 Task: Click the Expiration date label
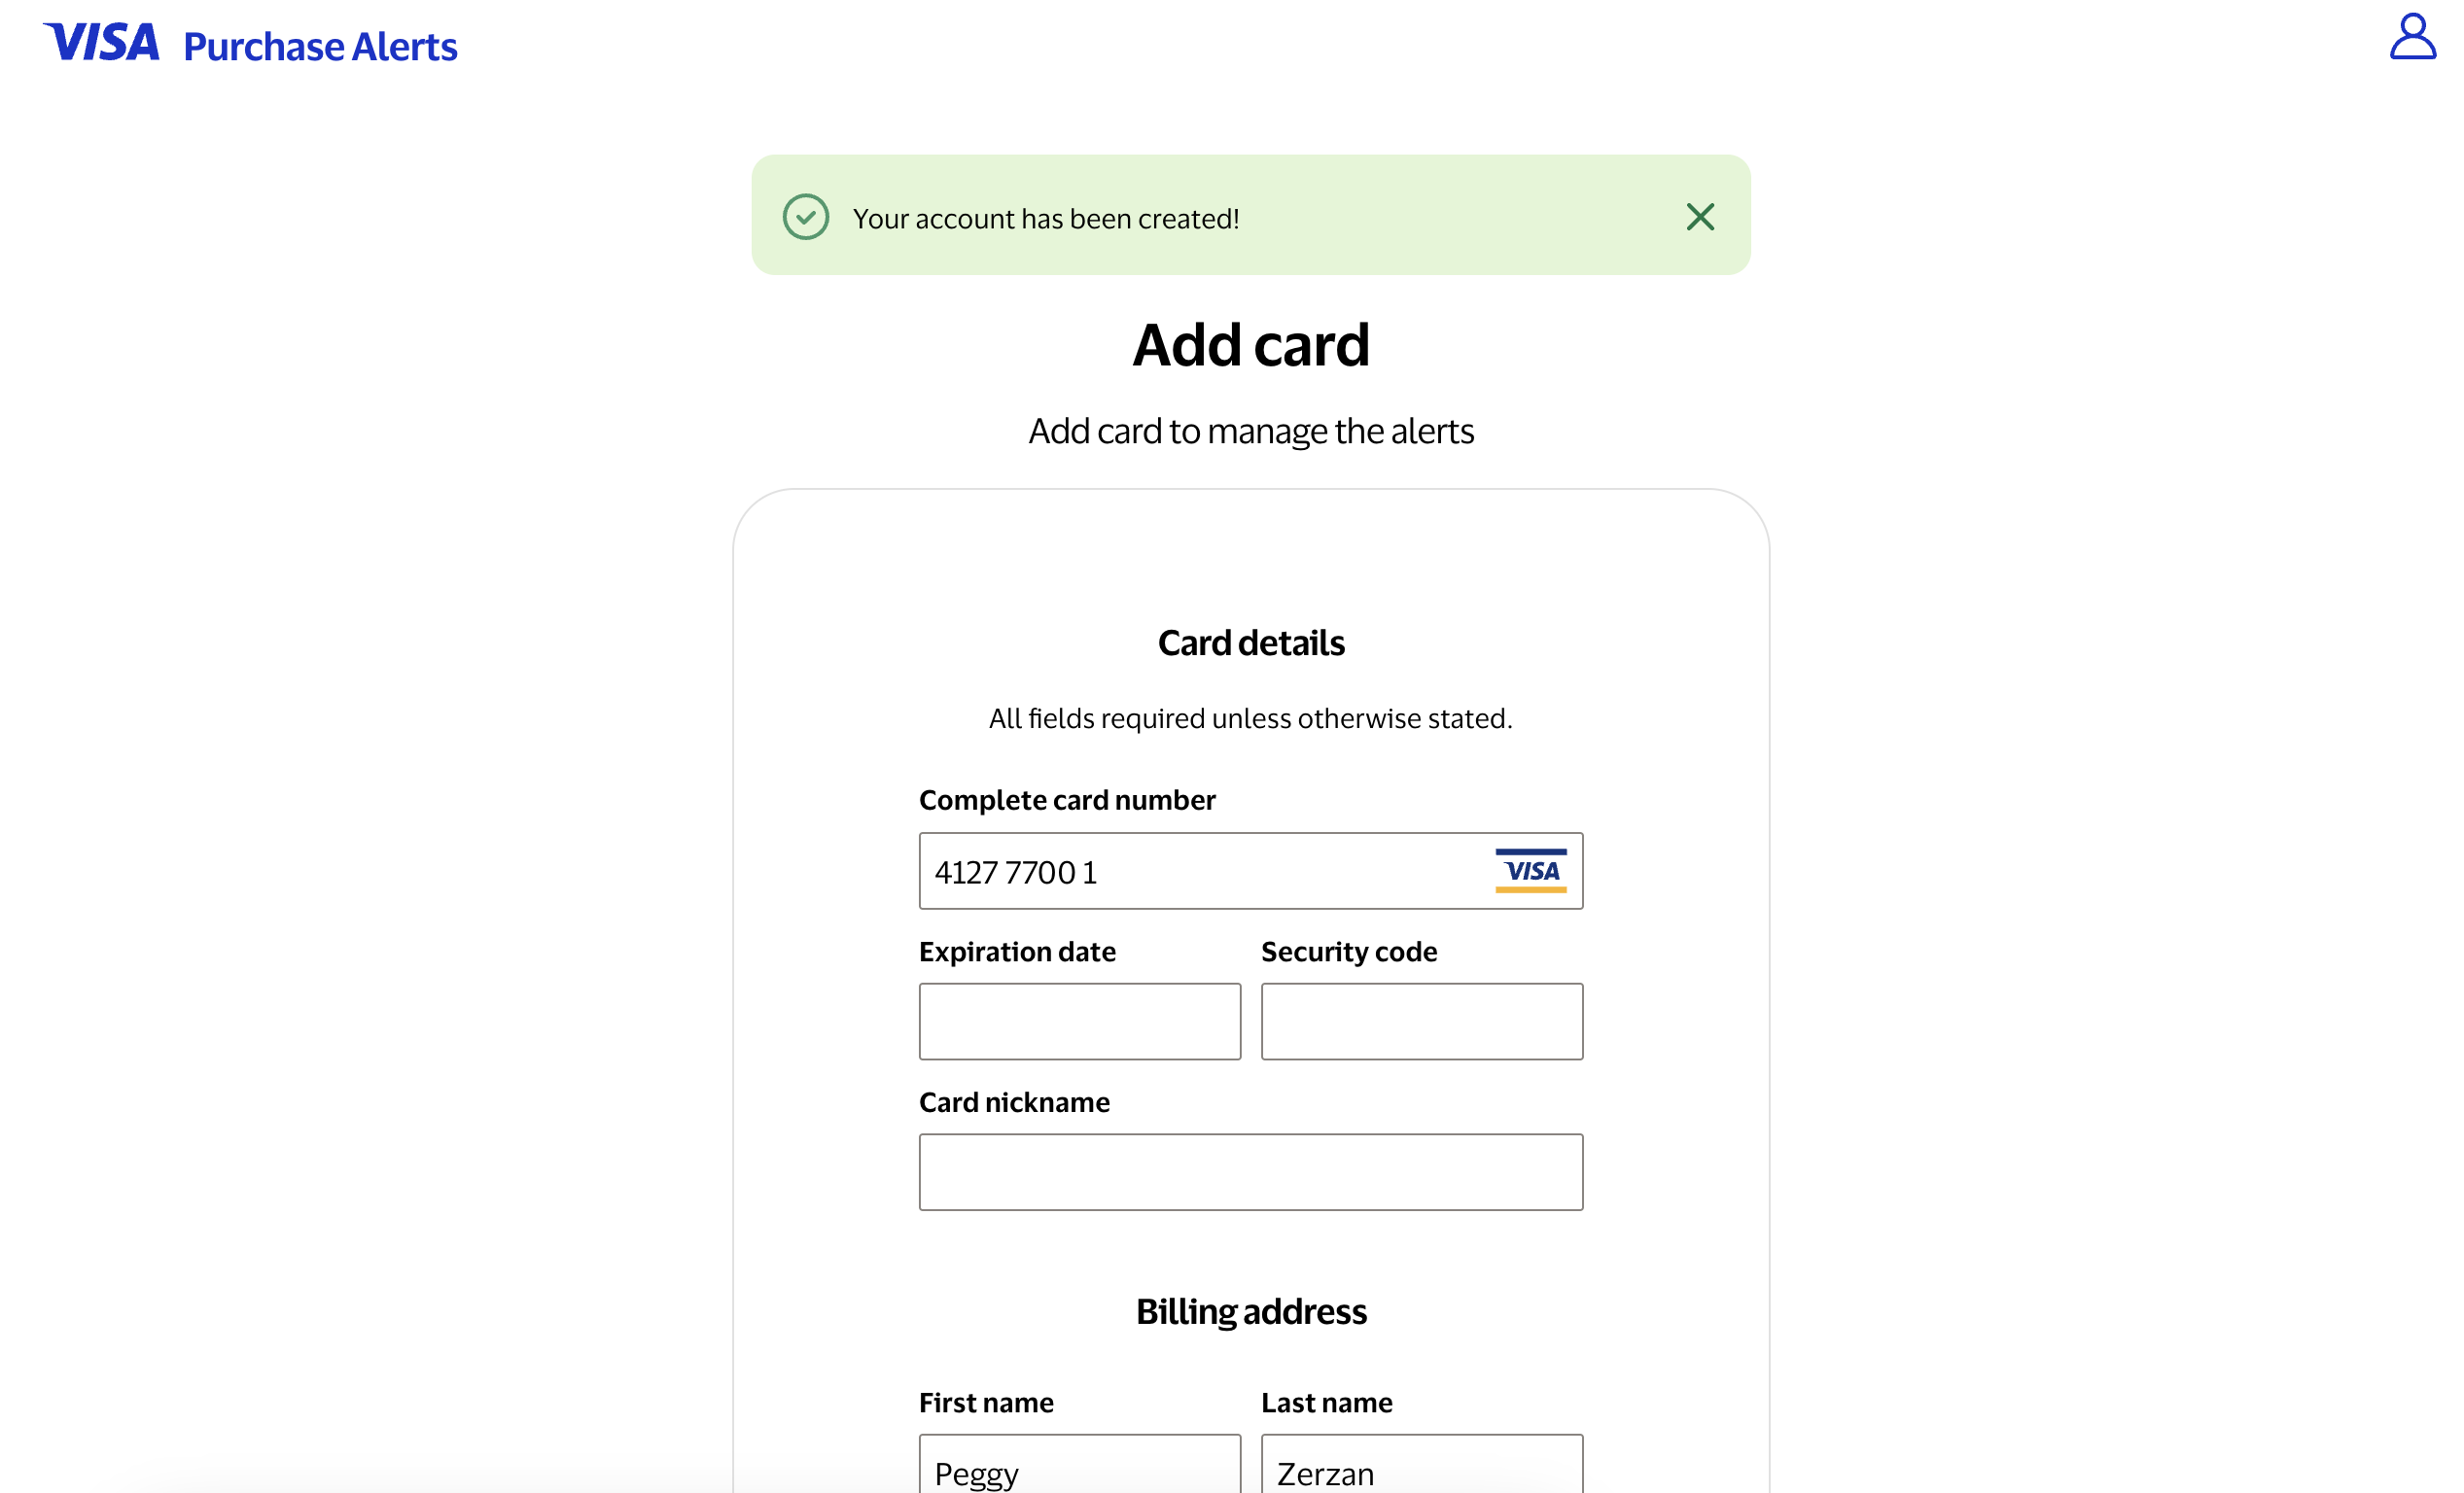click(1017, 952)
